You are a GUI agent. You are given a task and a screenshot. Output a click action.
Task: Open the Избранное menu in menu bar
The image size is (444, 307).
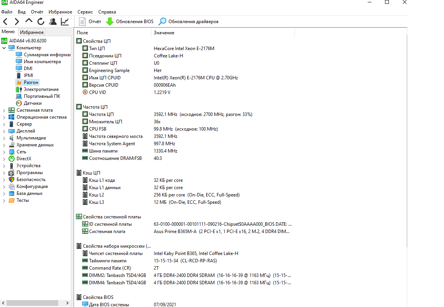pyautogui.click(x=60, y=12)
